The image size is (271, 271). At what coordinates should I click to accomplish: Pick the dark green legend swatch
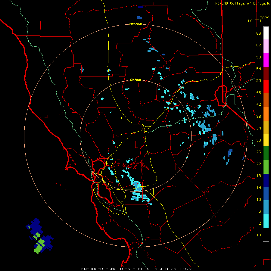(266, 153)
